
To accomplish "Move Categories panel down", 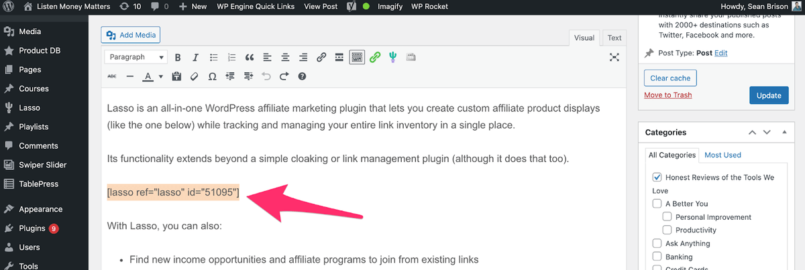I will pos(767,133).
